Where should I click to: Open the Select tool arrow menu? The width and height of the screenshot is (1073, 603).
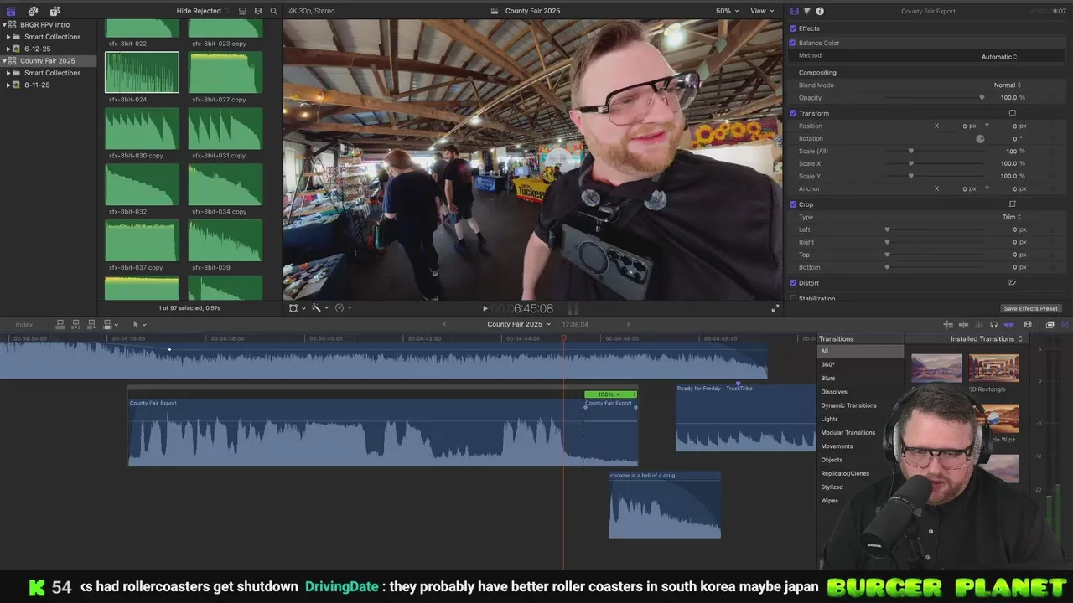139,324
